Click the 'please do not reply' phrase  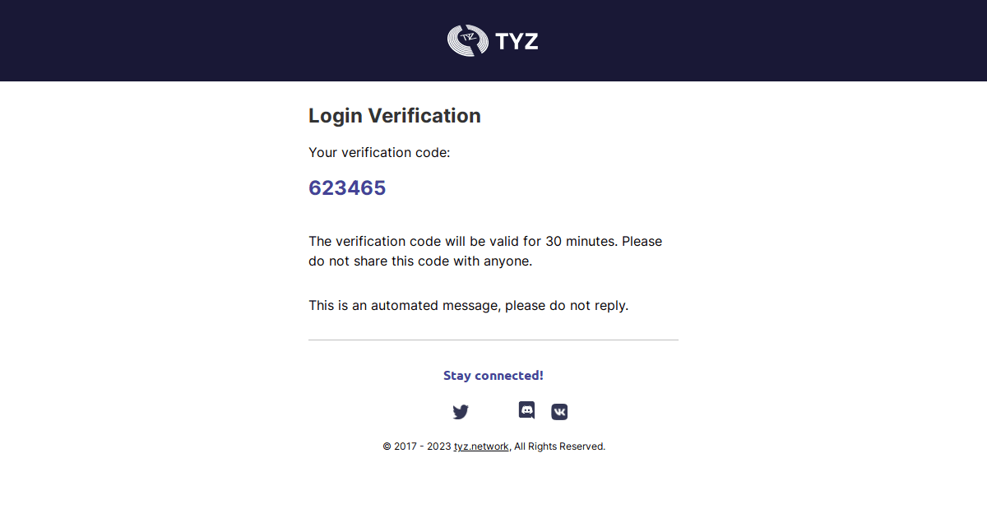point(567,305)
